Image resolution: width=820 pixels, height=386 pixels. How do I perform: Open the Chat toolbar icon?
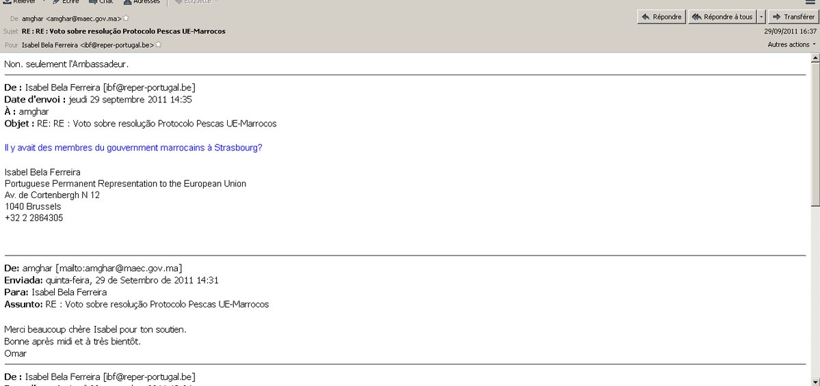(x=92, y=2)
